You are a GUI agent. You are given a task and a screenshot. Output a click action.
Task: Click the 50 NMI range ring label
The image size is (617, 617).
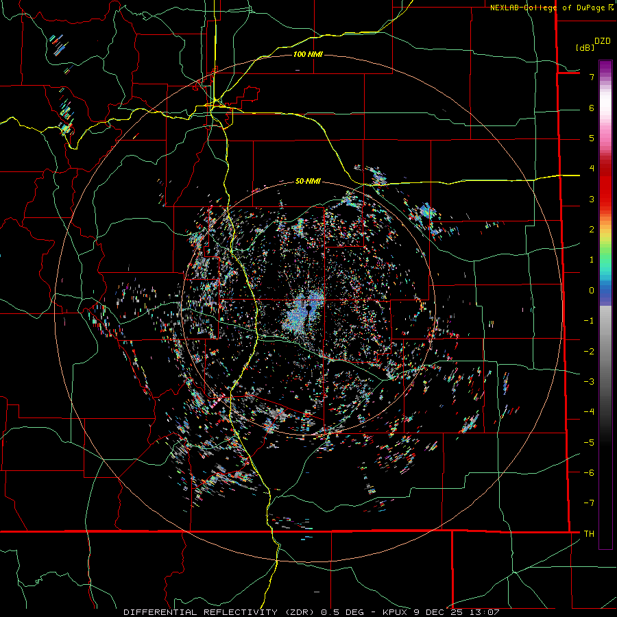(x=308, y=182)
